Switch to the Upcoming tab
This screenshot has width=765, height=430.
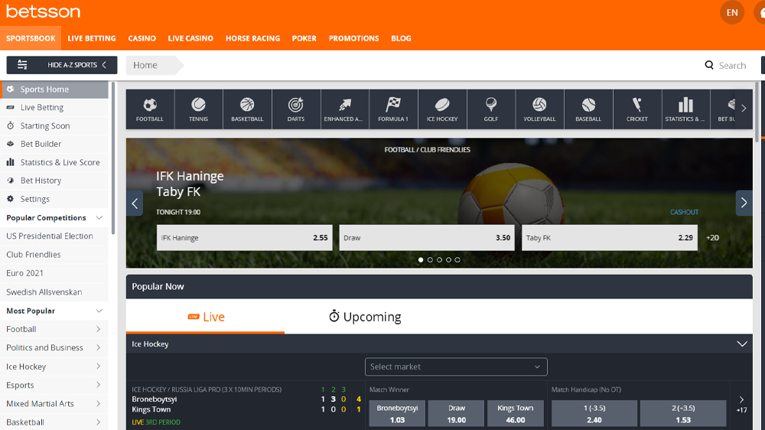point(365,317)
